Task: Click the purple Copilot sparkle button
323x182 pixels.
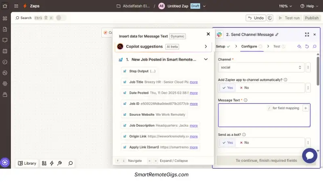Action: [5, 163]
